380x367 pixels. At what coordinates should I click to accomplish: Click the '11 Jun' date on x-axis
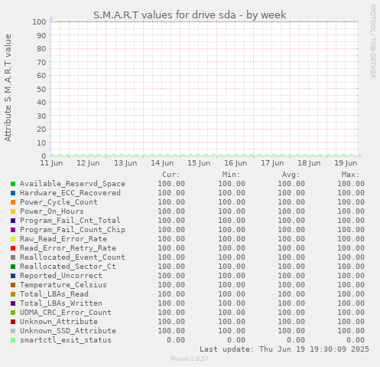51,163
